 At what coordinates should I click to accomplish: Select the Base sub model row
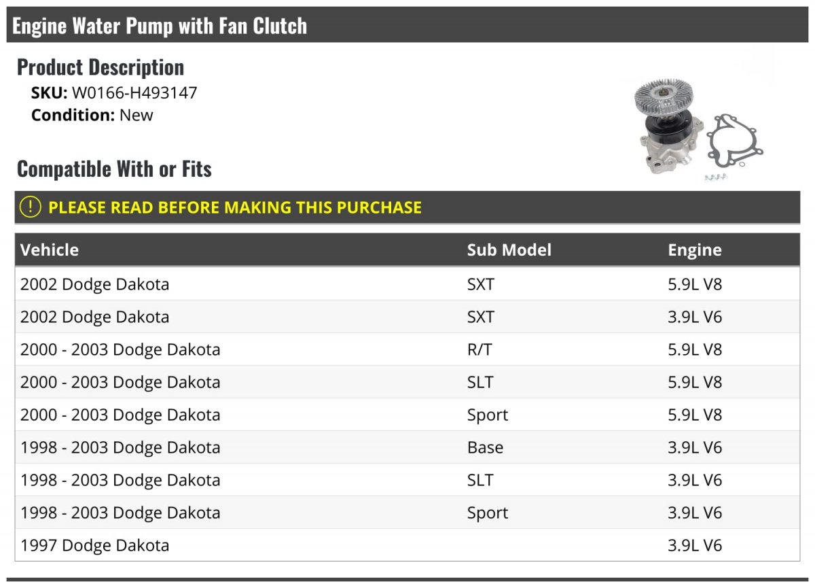[x=485, y=447]
